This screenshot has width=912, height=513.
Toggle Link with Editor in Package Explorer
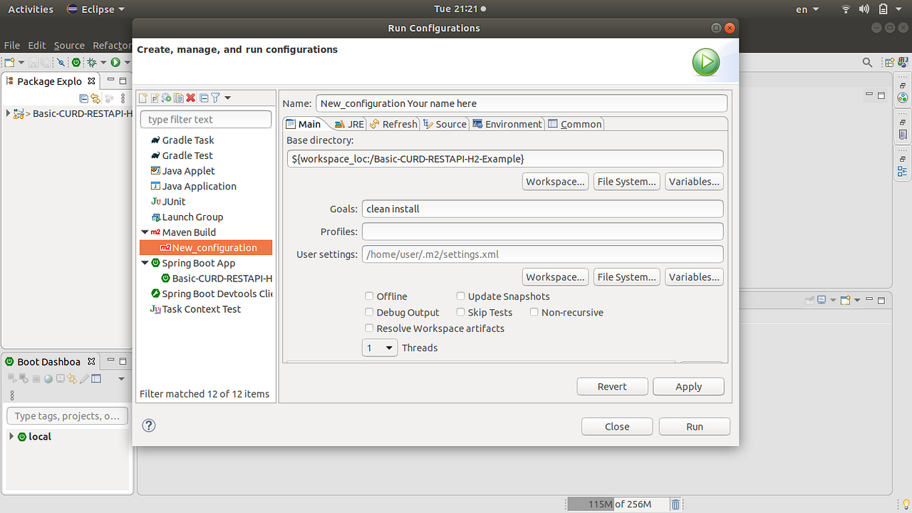(x=95, y=98)
